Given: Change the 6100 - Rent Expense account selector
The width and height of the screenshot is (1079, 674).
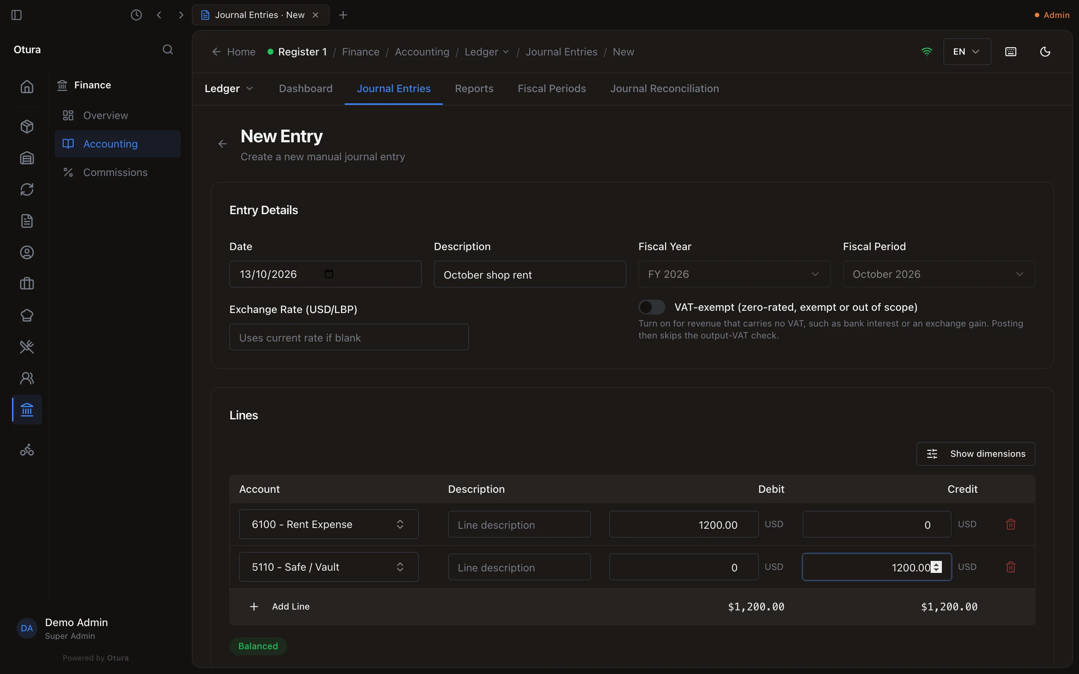Looking at the screenshot, I should pyautogui.click(x=329, y=524).
